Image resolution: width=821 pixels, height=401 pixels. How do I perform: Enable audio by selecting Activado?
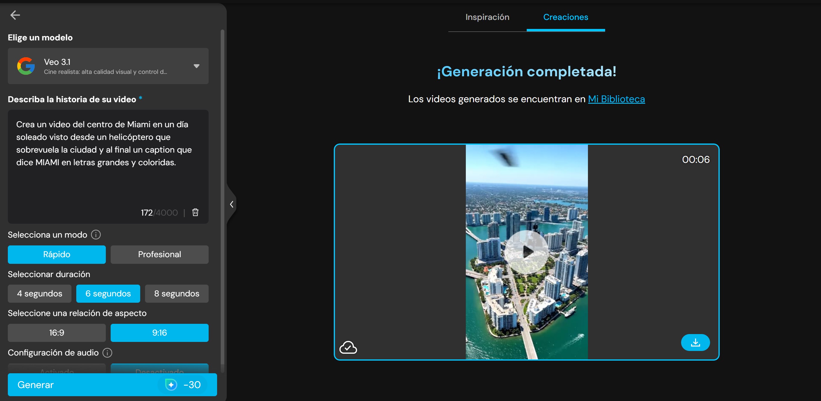tap(56, 371)
